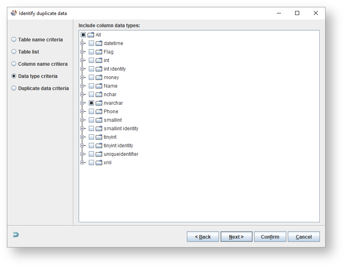Check the xml checkbox

coord(91,163)
